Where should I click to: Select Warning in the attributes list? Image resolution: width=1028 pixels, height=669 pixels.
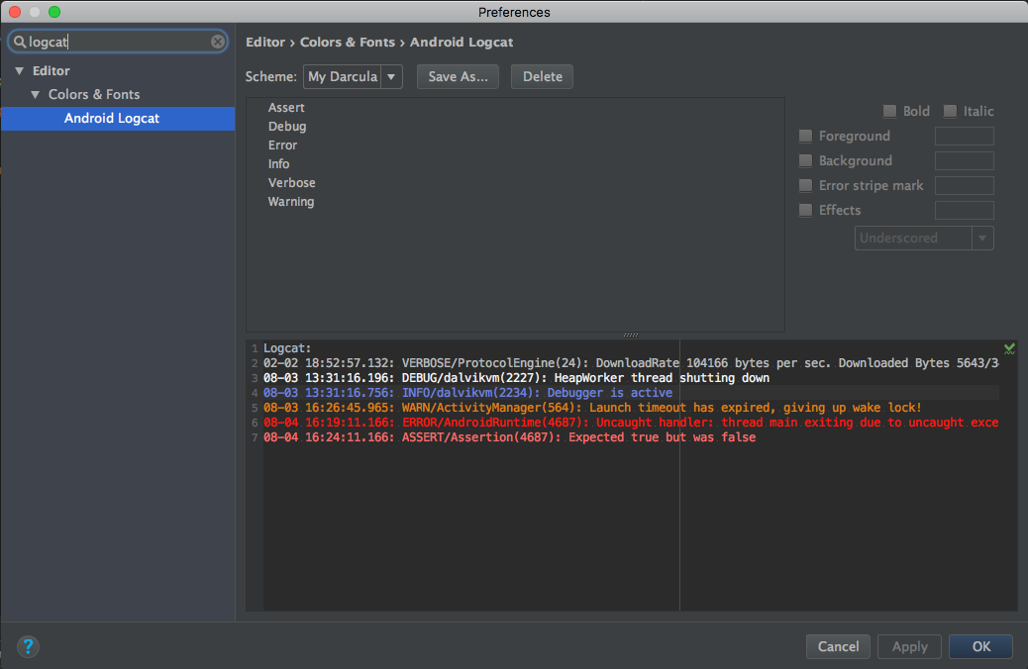pyautogui.click(x=291, y=203)
